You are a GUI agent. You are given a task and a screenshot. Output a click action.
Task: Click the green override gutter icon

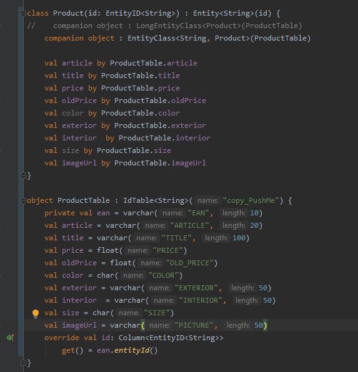(11, 338)
